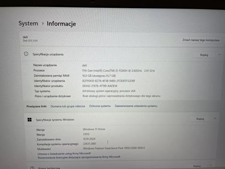225x169 pixels.
Task: Click Możliwości label
Action: pos(44,149)
